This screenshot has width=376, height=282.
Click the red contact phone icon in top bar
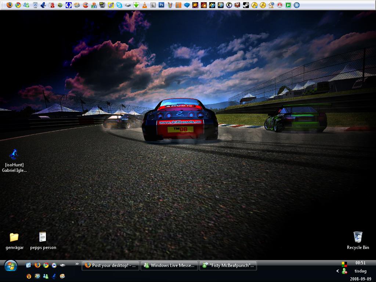(52, 5)
